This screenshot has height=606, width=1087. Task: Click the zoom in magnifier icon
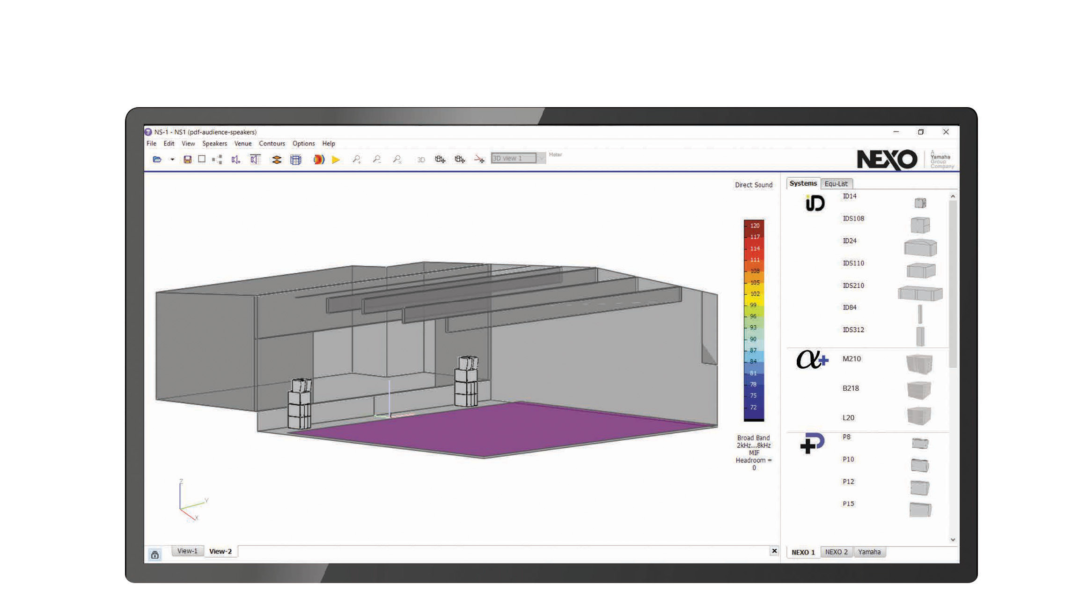point(357,160)
